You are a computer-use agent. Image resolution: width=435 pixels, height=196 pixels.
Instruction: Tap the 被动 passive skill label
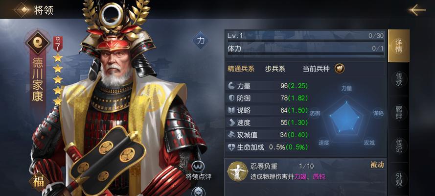click(377, 165)
